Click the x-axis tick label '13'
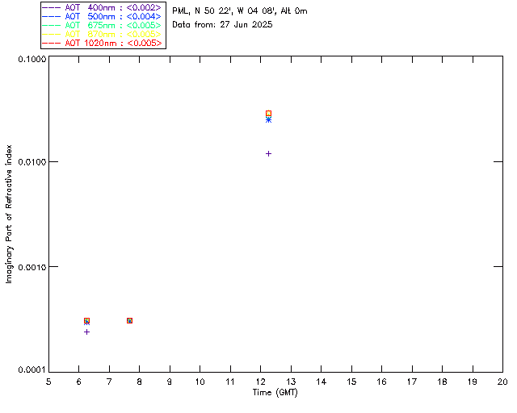517x413 pixels. [x=291, y=382]
